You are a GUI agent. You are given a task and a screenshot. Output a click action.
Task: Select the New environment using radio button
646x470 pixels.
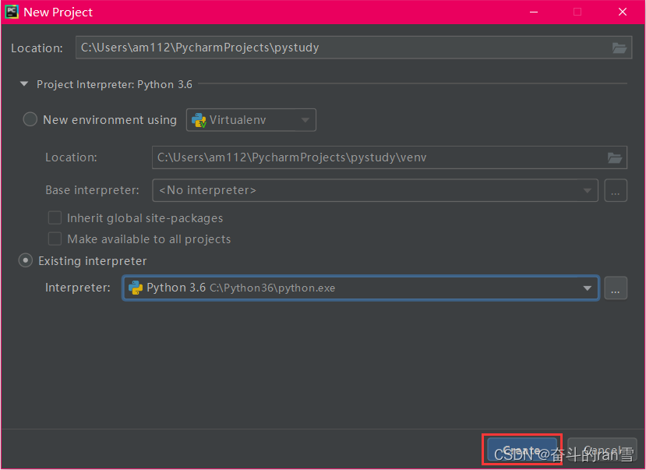(30, 119)
